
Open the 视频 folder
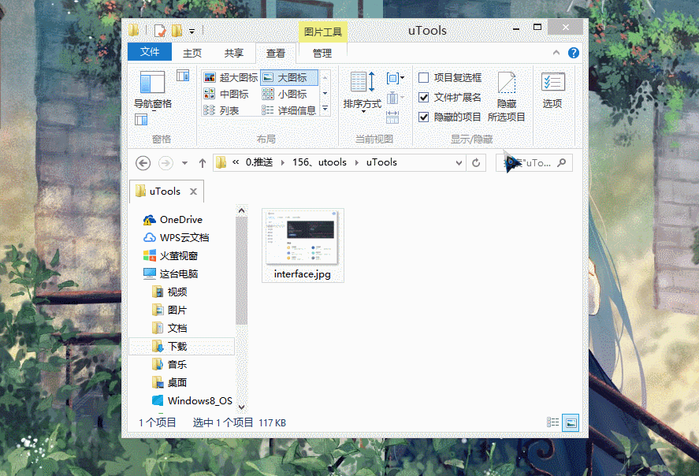point(169,292)
